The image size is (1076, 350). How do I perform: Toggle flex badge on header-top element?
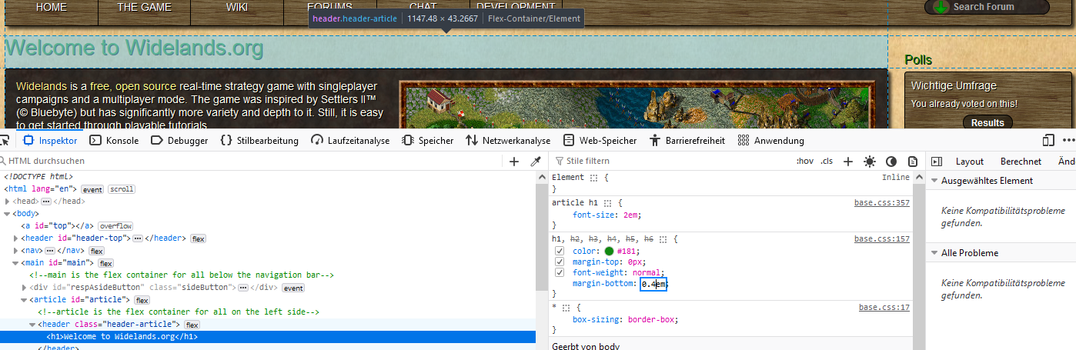[198, 238]
